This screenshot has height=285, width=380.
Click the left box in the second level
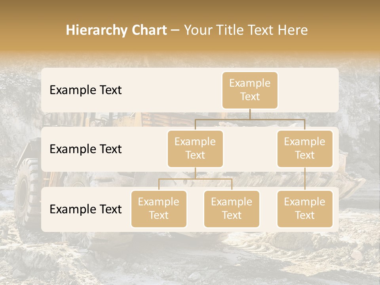[195, 149]
